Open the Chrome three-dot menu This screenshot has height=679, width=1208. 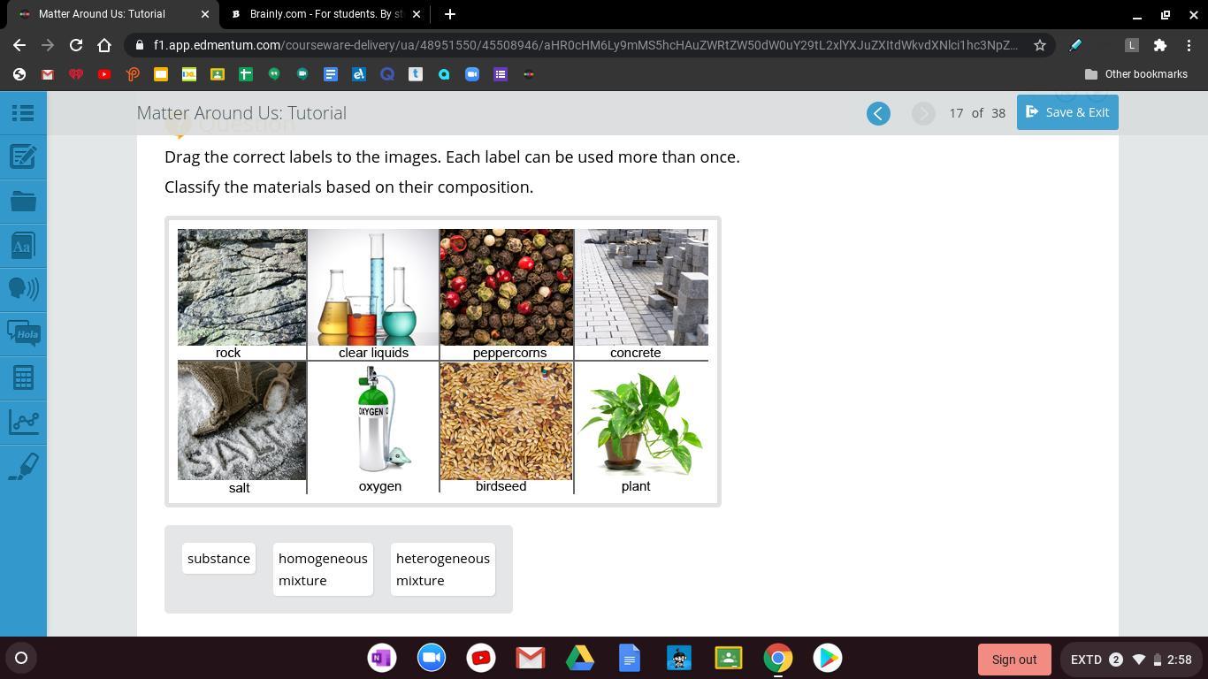coord(1189,45)
